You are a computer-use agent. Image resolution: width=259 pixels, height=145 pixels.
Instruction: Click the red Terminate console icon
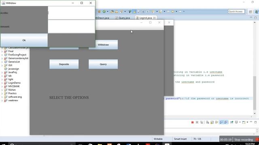[x=193, y=122]
